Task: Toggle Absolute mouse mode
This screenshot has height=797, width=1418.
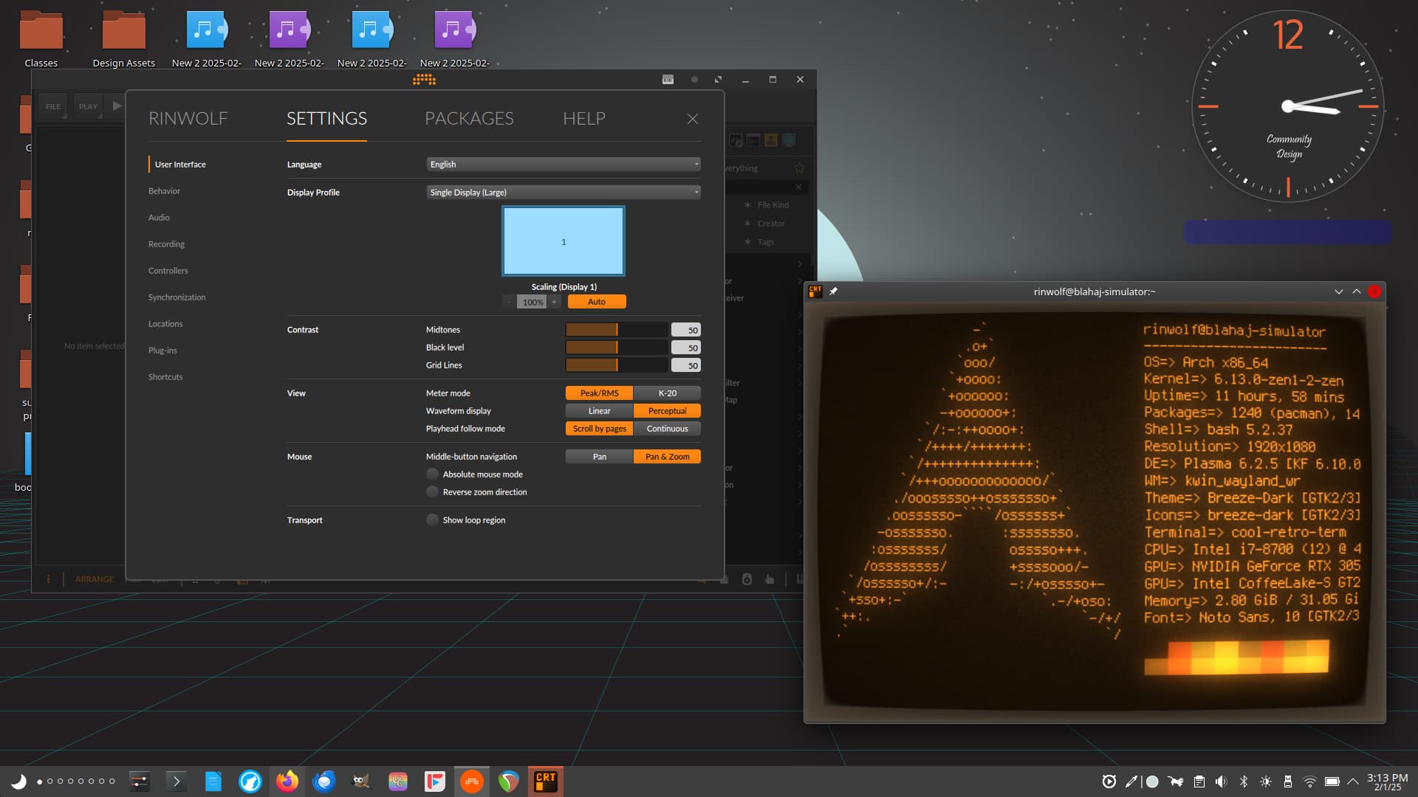Action: [x=433, y=475]
